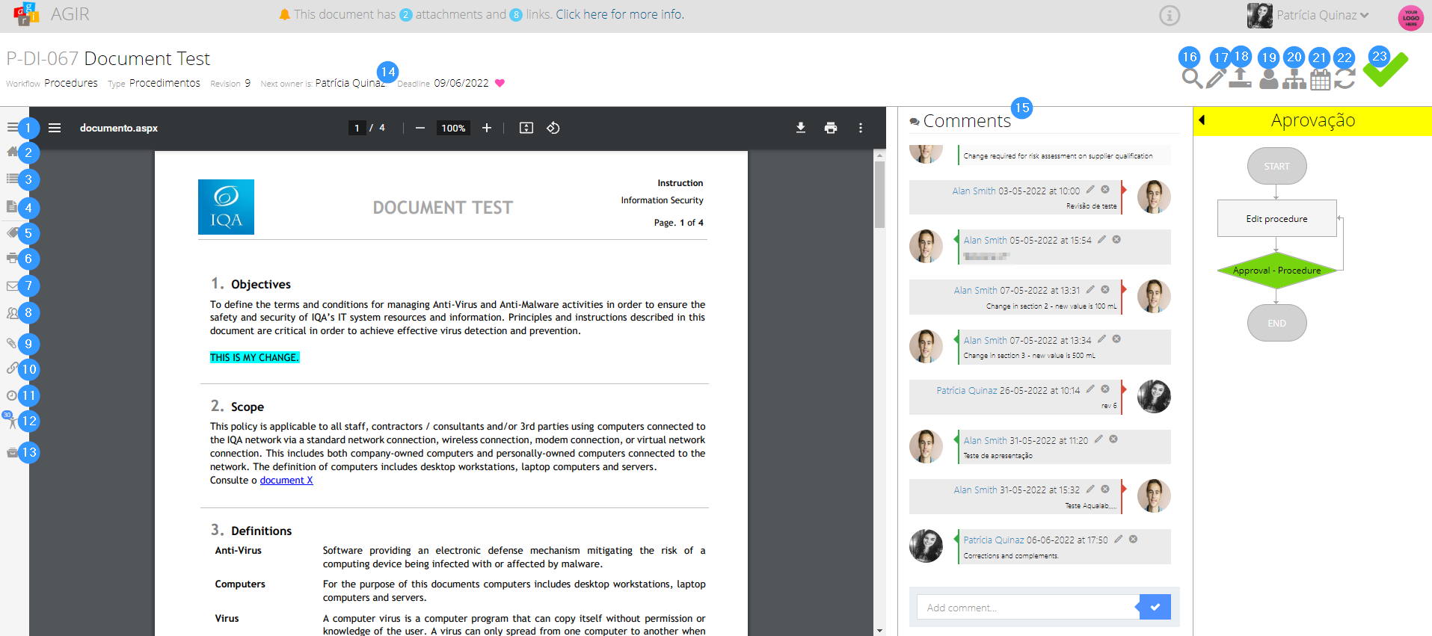This screenshot has width=1432, height=636.
Task: Open the calendar icon in header
Action: pos(1321,80)
